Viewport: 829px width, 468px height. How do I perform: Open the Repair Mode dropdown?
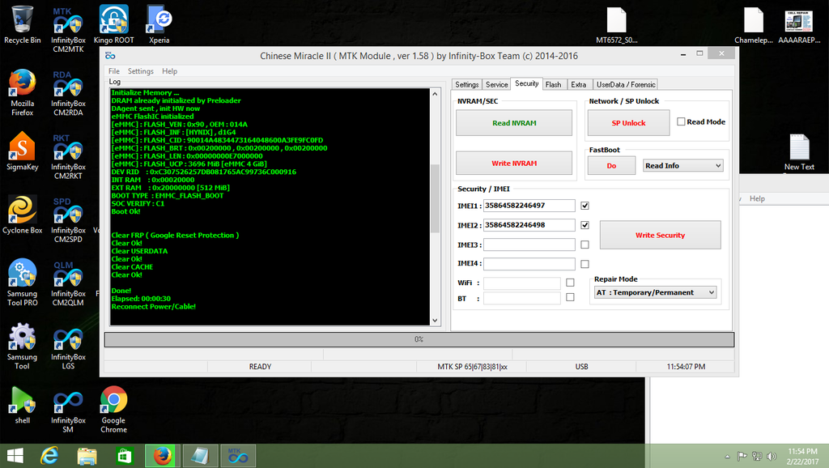point(656,292)
